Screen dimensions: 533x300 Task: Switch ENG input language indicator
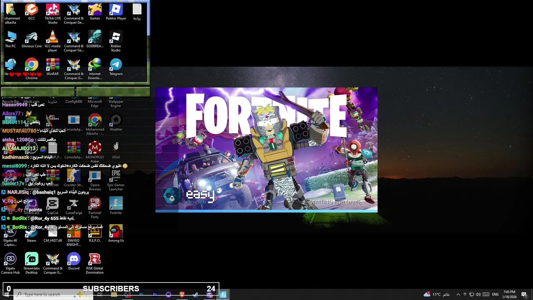495,295
